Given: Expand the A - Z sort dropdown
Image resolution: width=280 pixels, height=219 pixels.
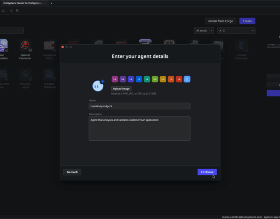Looking at the screenshot, I should [x=236, y=30].
